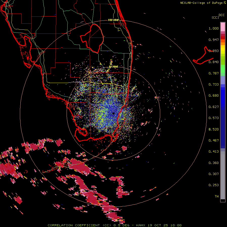Screen dimensions: 227x227
Task: Select the 0.307 scale value
Action: pos(214,174)
